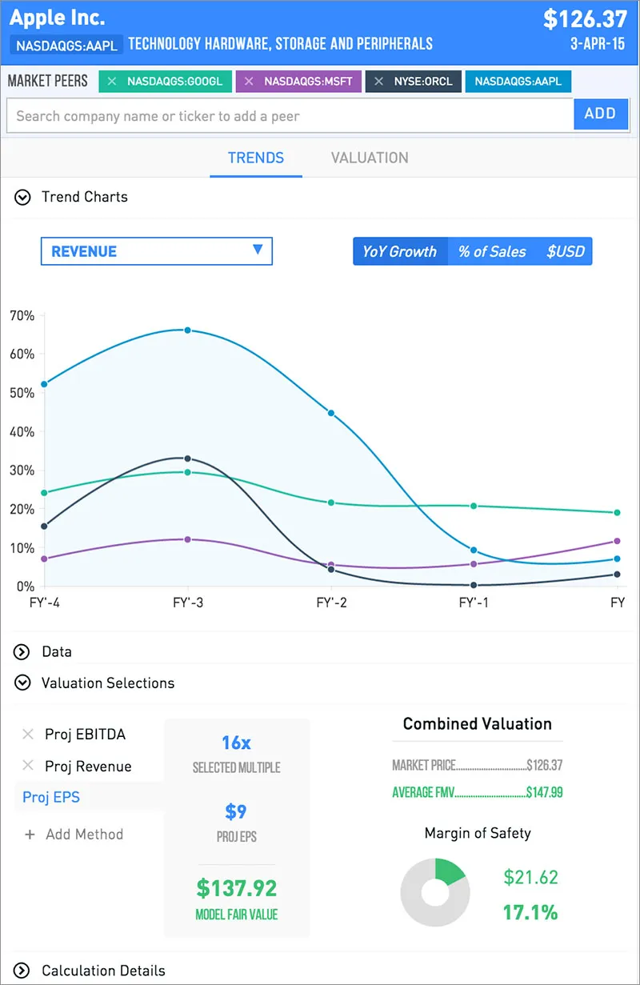Select the TRENDS tab

pyautogui.click(x=255, y=158)
